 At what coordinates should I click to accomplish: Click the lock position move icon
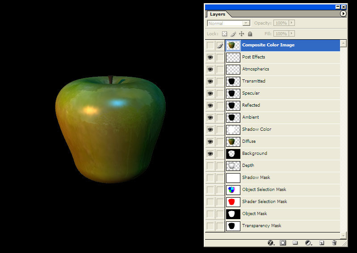(x=241, y=34)
